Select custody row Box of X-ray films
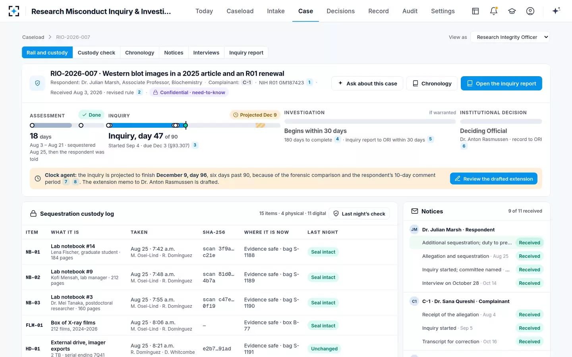This screenshot has width=572, height=357. [x=210, y=326]
